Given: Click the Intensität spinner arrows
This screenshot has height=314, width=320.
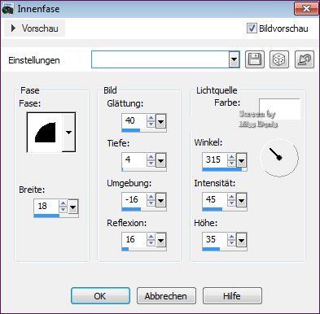Looking at the screenshot, I should (x=231, y=200).
